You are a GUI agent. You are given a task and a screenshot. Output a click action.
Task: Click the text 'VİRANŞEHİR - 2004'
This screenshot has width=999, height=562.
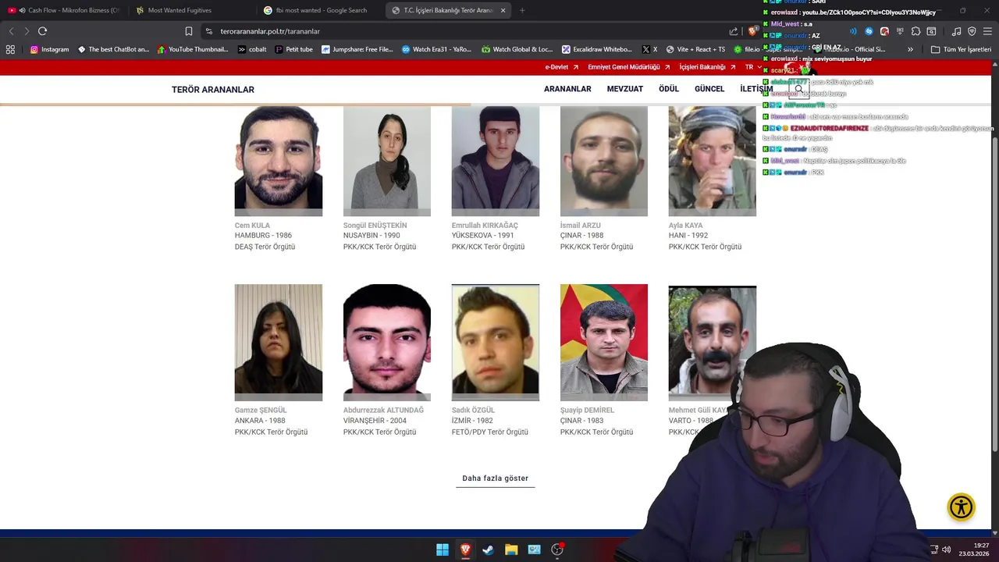point(375,421)
